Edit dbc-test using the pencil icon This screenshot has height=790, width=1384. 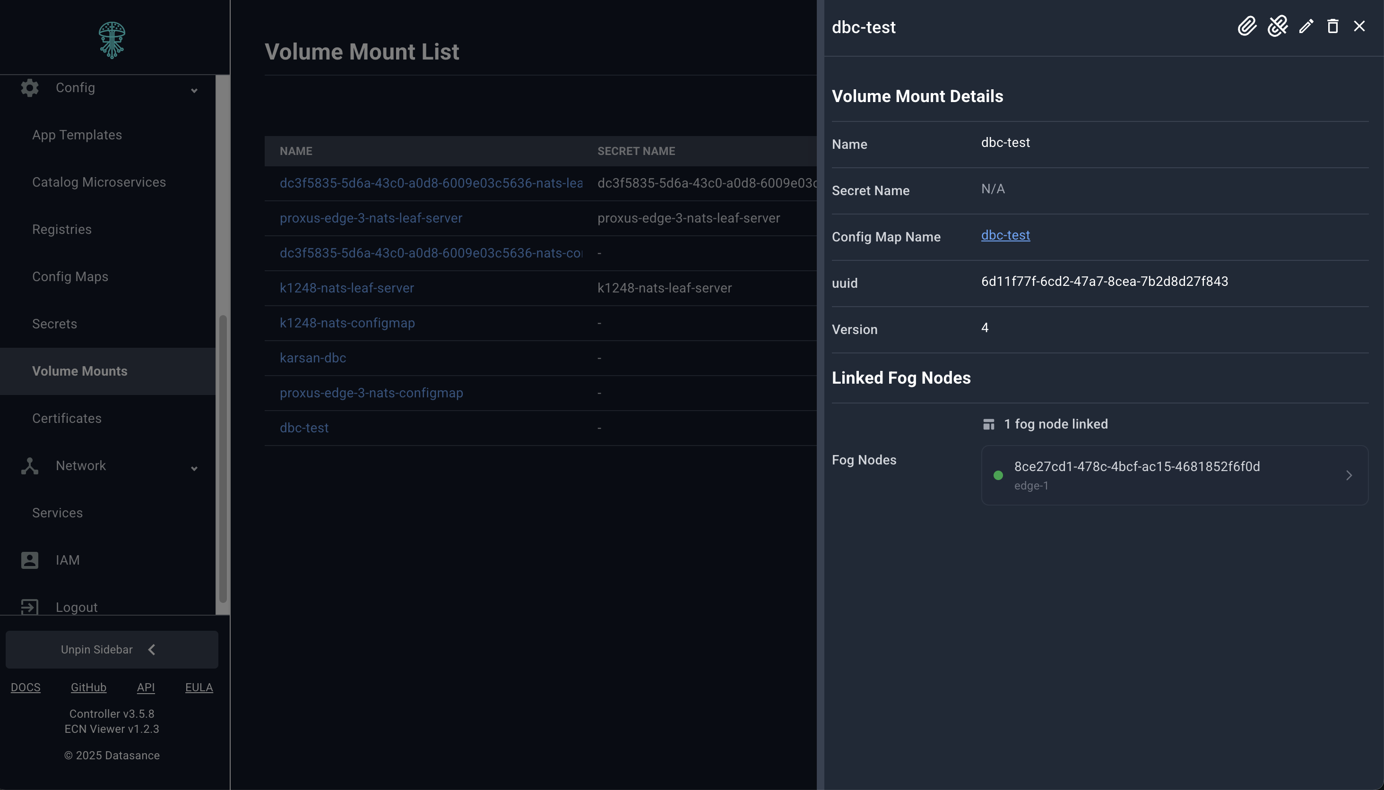click(1306, 26)
